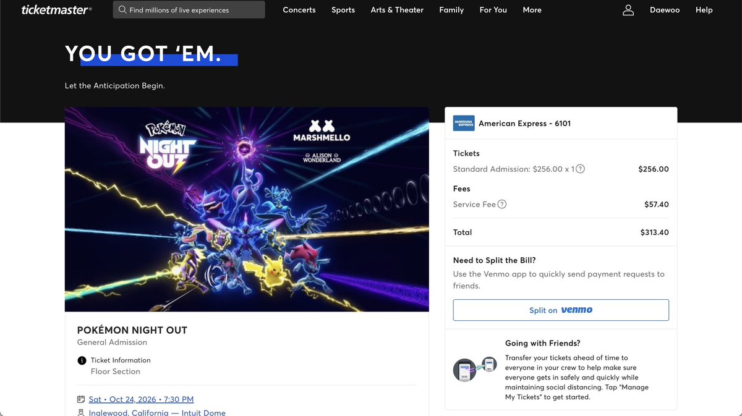
Task: Open the account profile icon
Action: coord(628,10)
